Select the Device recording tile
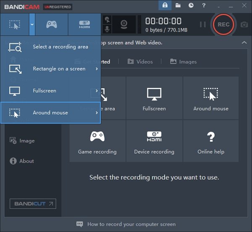This screenshot has width=252, height=232. [x=154, y=141]
